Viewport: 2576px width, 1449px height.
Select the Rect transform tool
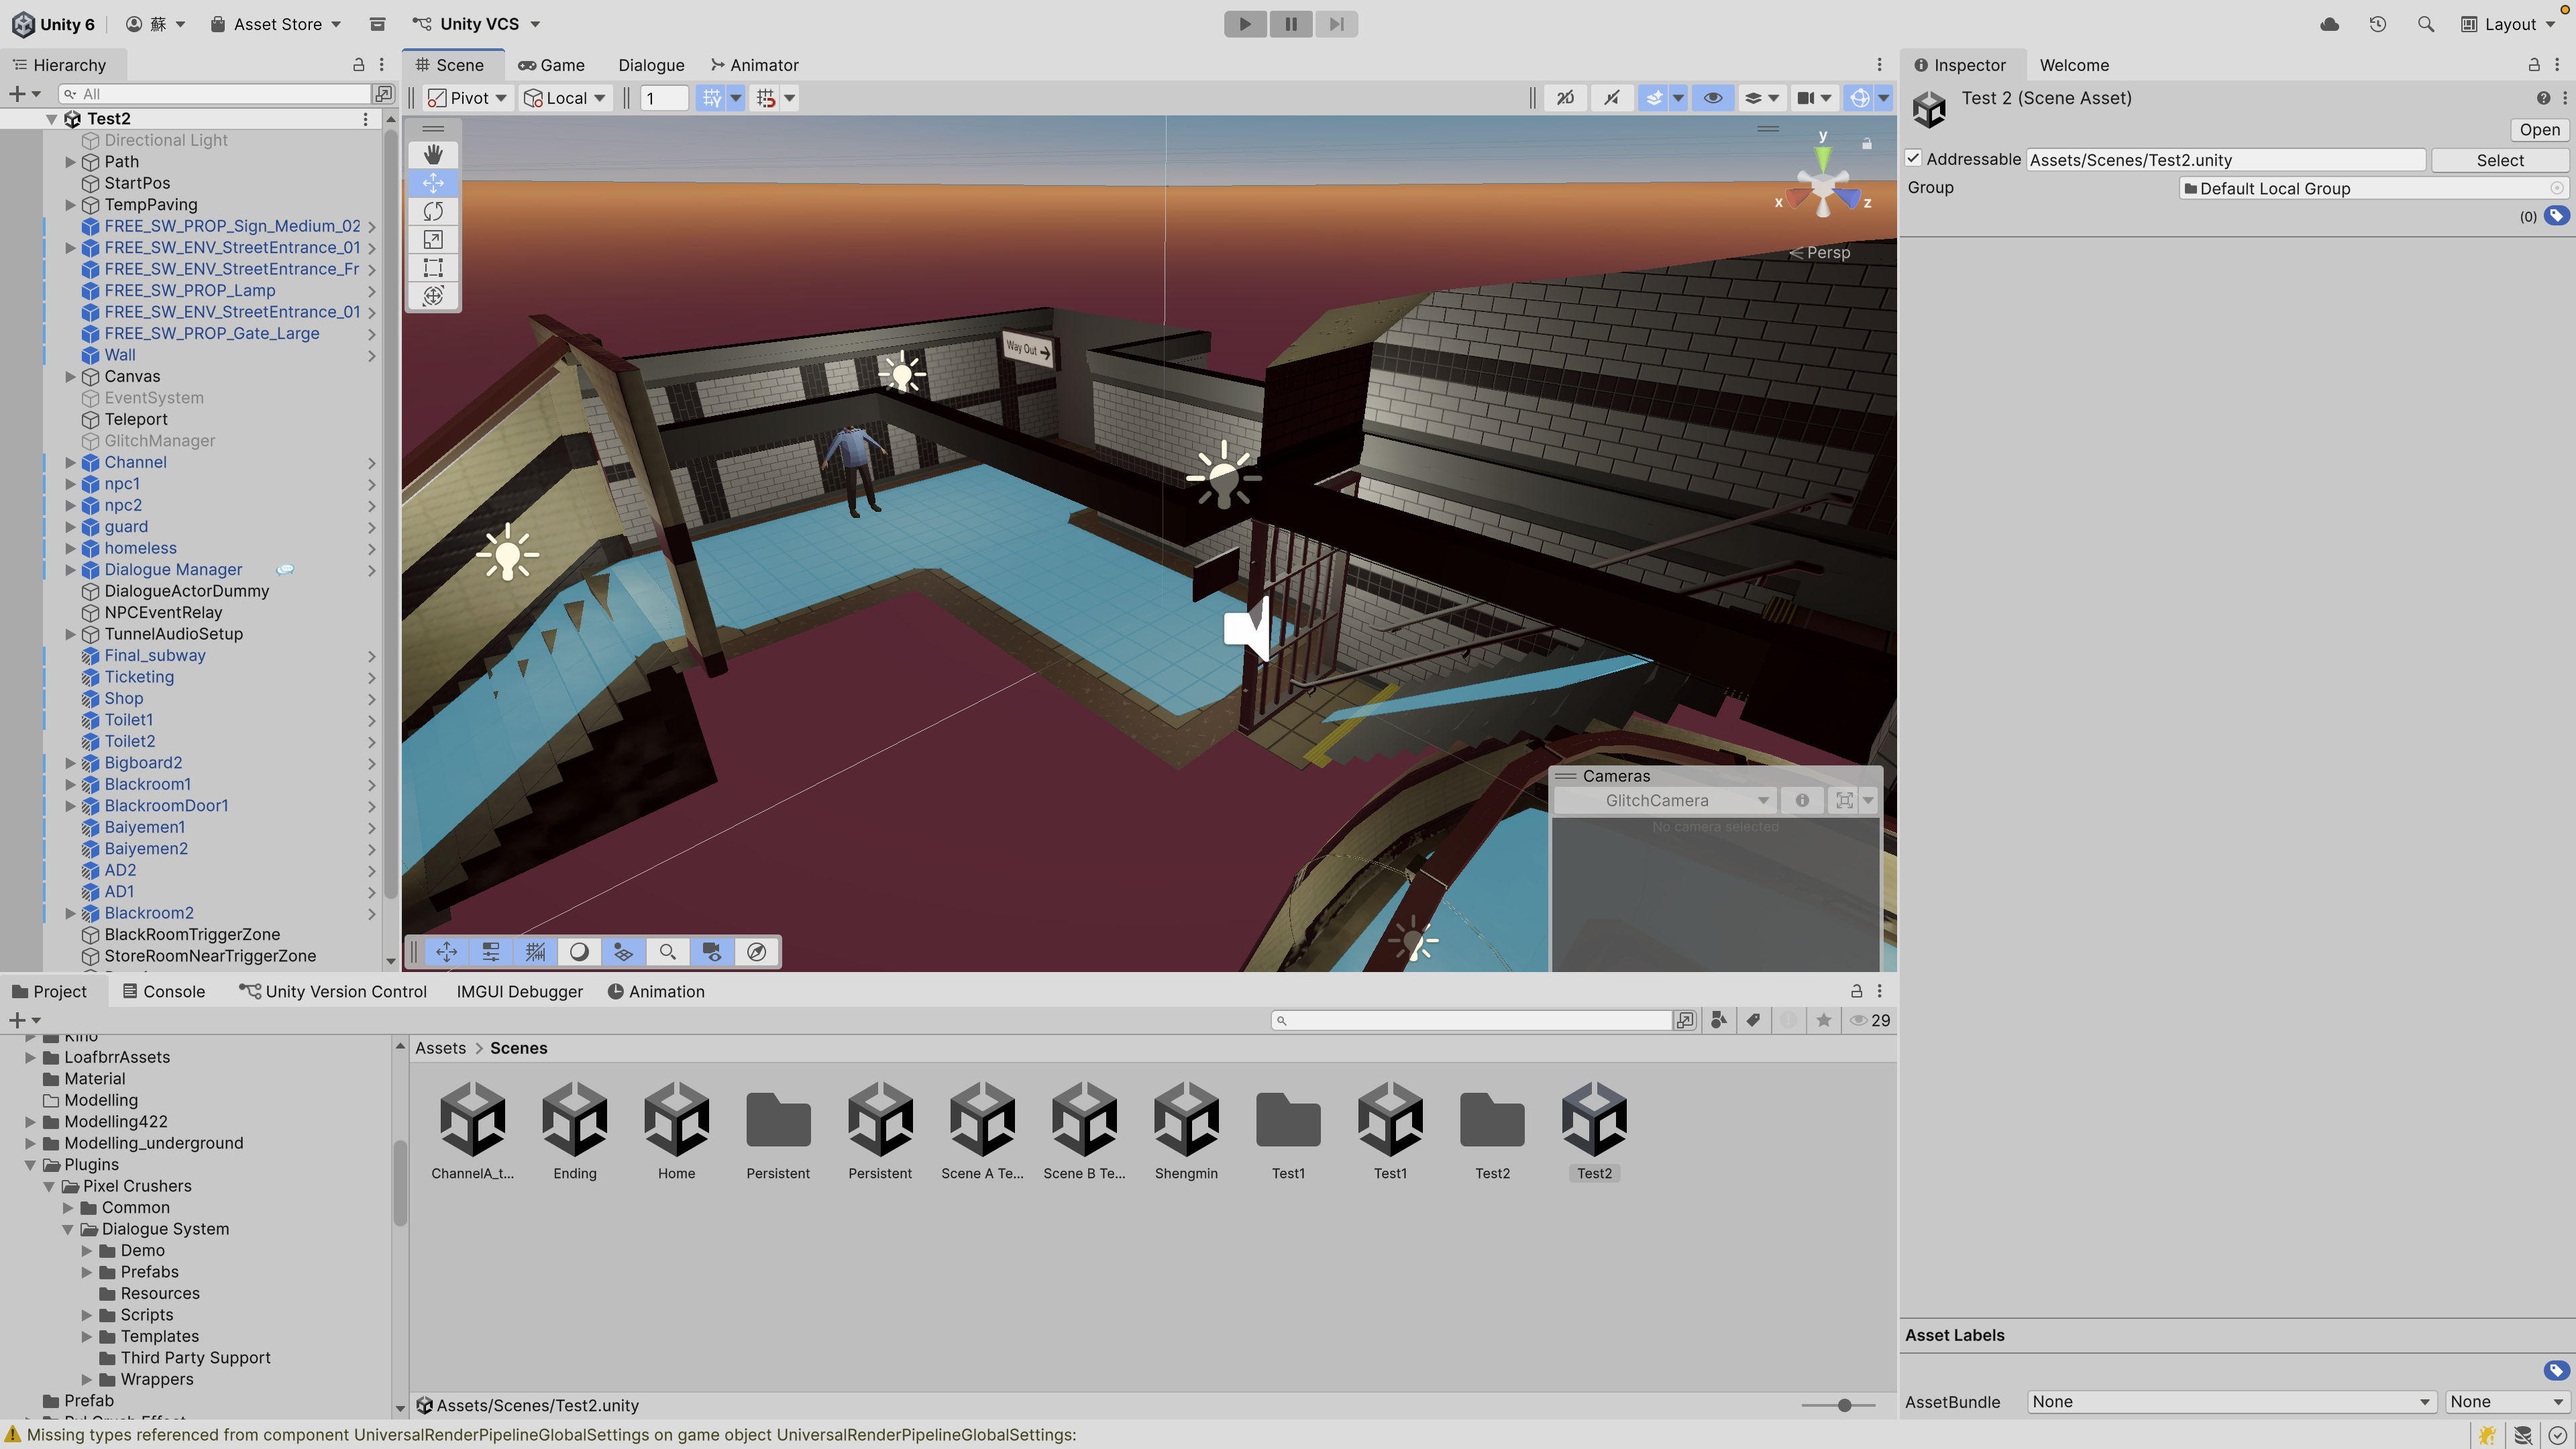pyautogui.click(x=433, y=267)
